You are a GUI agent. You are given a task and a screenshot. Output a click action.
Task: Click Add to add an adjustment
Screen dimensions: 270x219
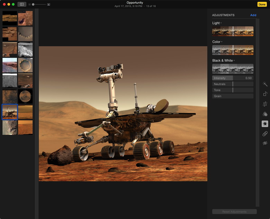click(x=253, y=15)
